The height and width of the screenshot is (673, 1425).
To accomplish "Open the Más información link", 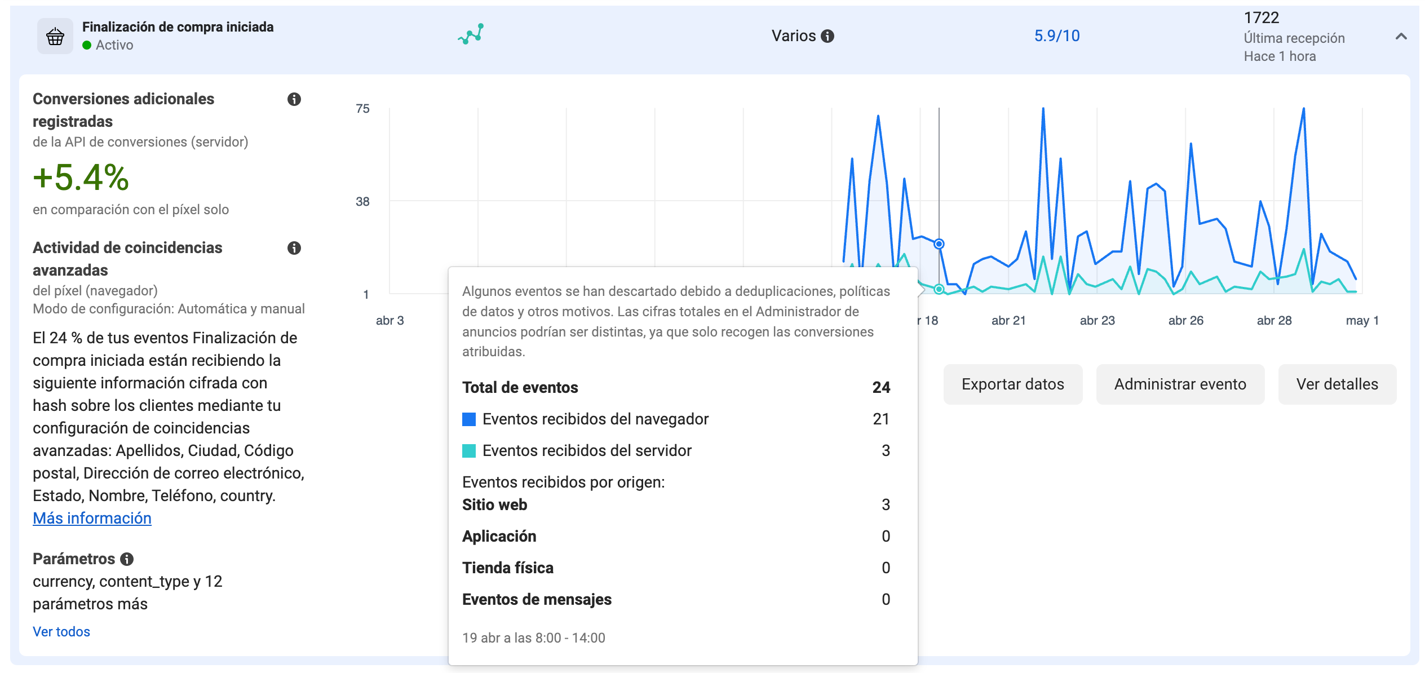I will [x=92, y=519].
